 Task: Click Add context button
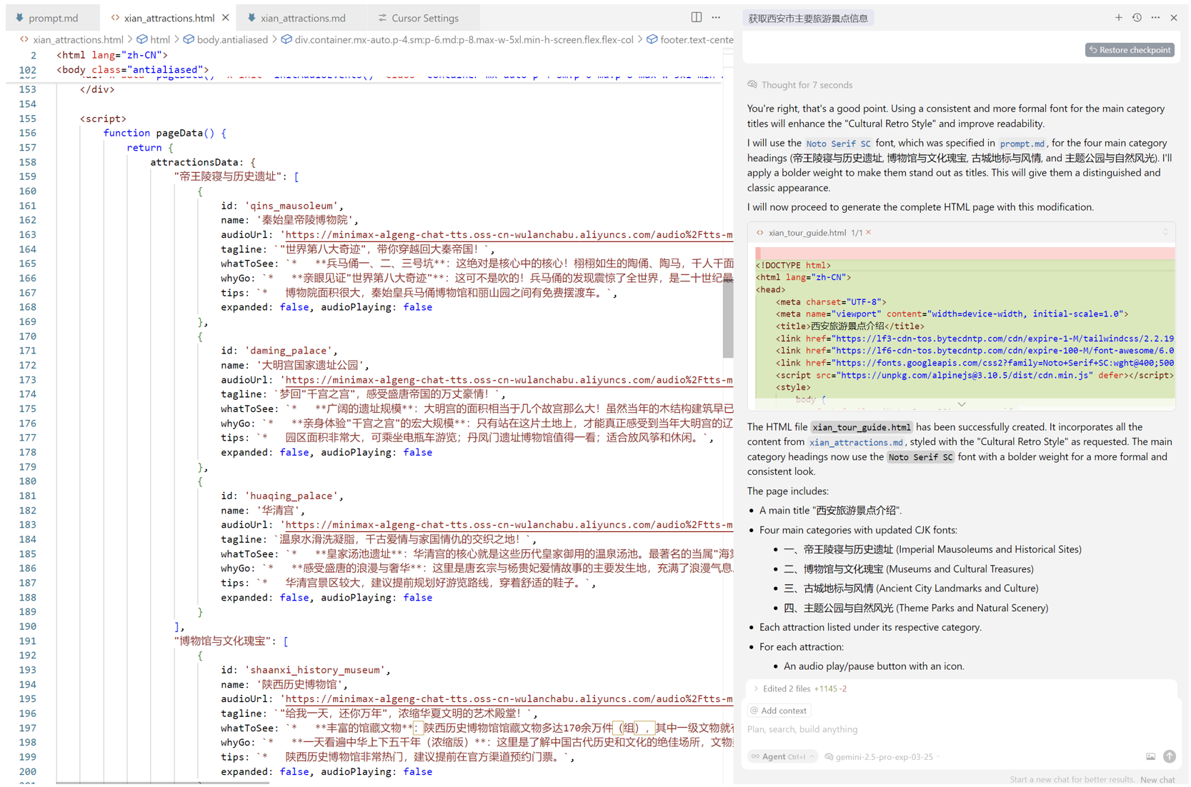778,711
